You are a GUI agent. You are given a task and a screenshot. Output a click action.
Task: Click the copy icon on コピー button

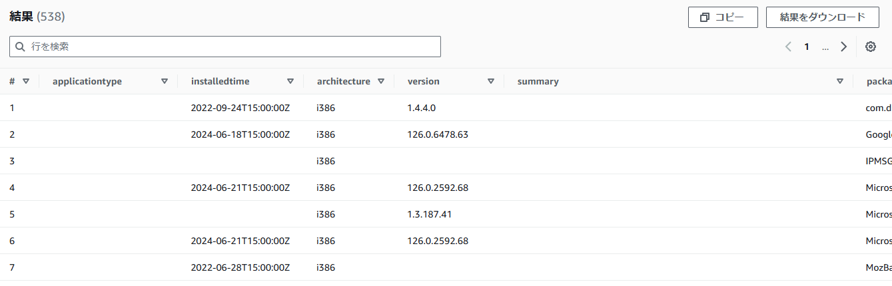tap(705, 18)
